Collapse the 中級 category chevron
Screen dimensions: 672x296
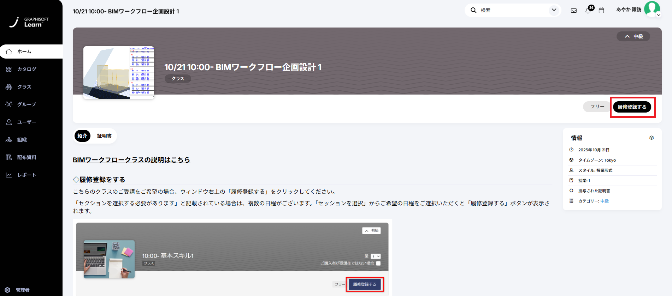click(627, 36)
